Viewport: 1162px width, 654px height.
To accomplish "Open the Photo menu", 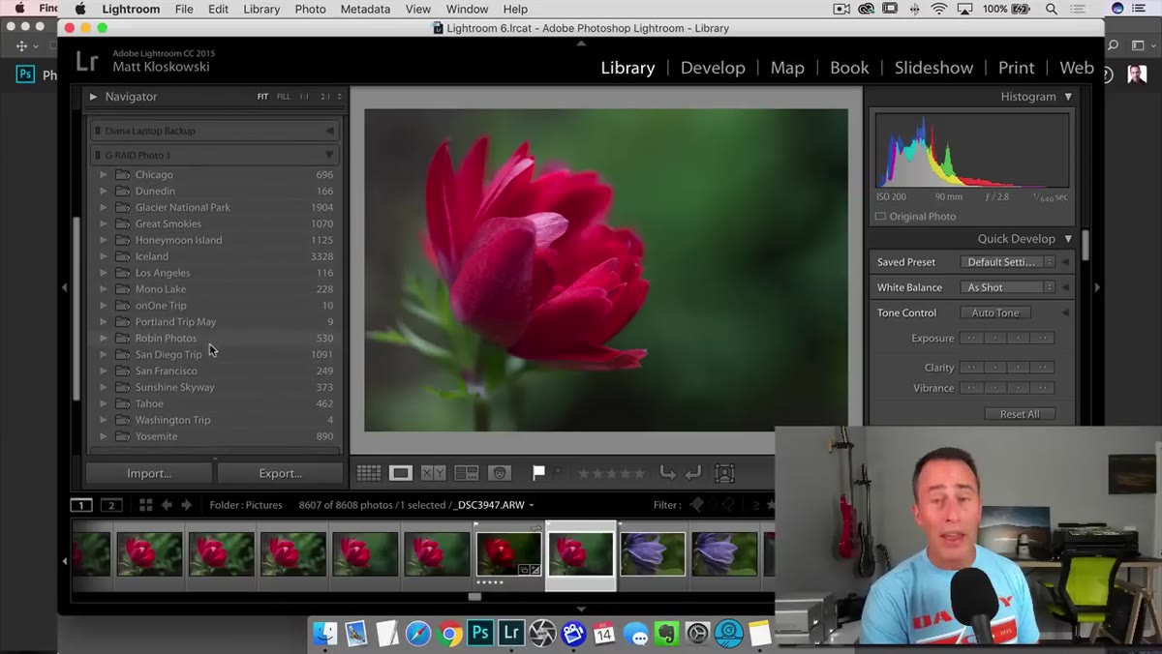I will pyautogui.click(x=310, y=9).
